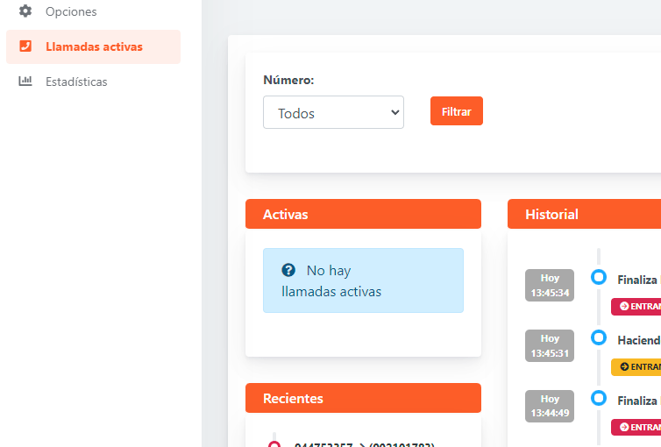
Task: Click the blue timeline marker at 13:44:49
Action: pos(599,398)
